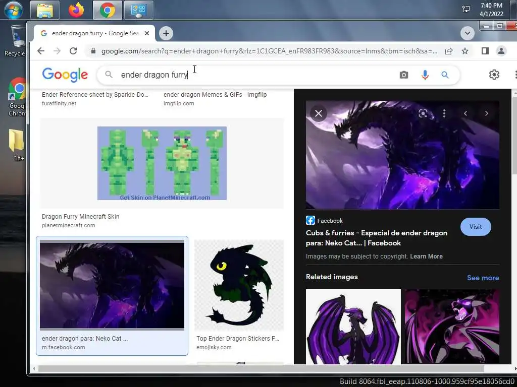
Task: Click the blue search magnifier button
Action: click(445, 75)
